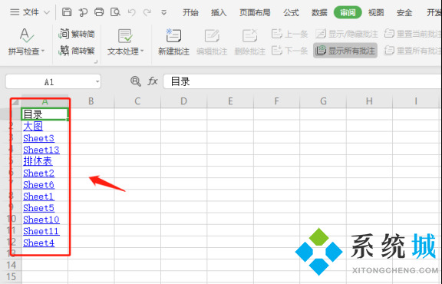Open print preview icon

(x=115, y=12)
